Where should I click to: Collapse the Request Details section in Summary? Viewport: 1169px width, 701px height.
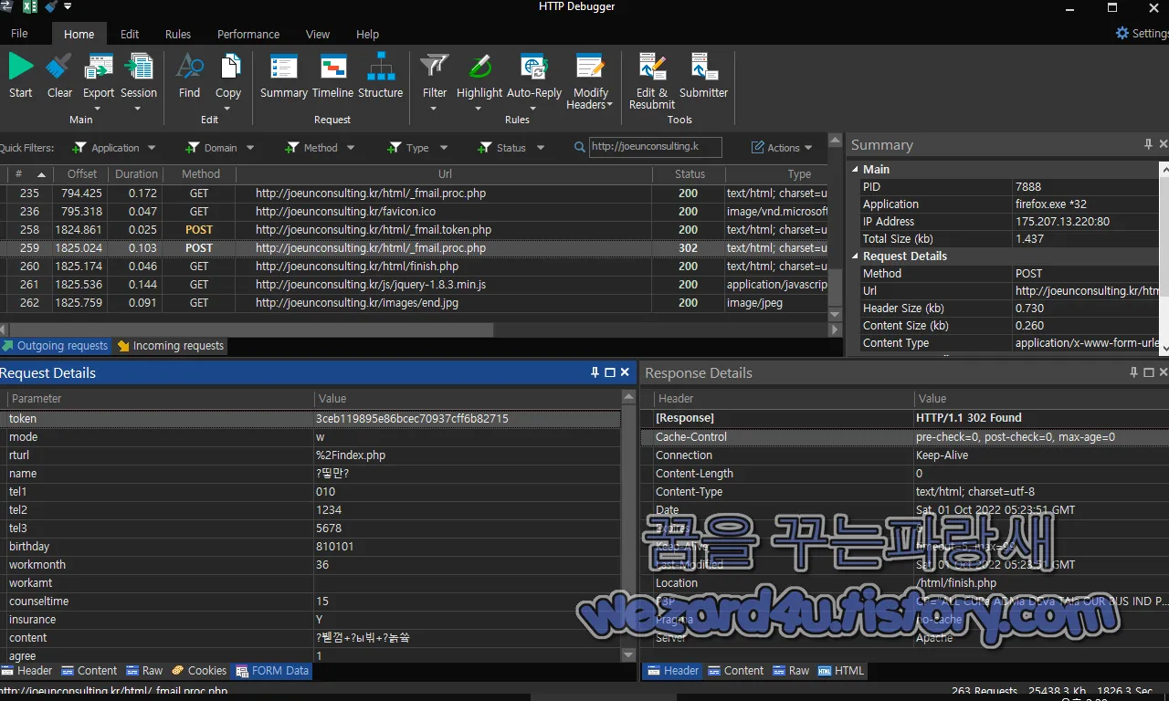[856, 256]
